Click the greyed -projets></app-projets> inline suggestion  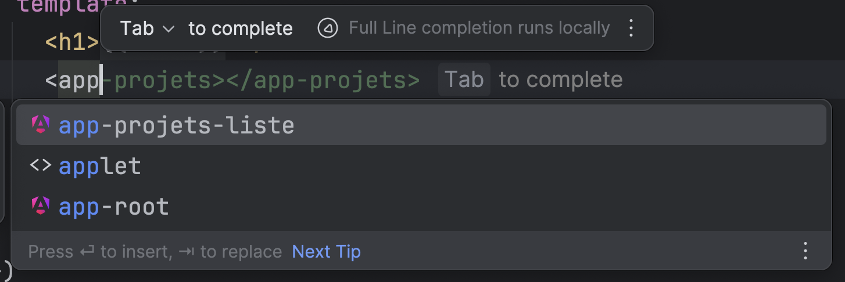261,81
